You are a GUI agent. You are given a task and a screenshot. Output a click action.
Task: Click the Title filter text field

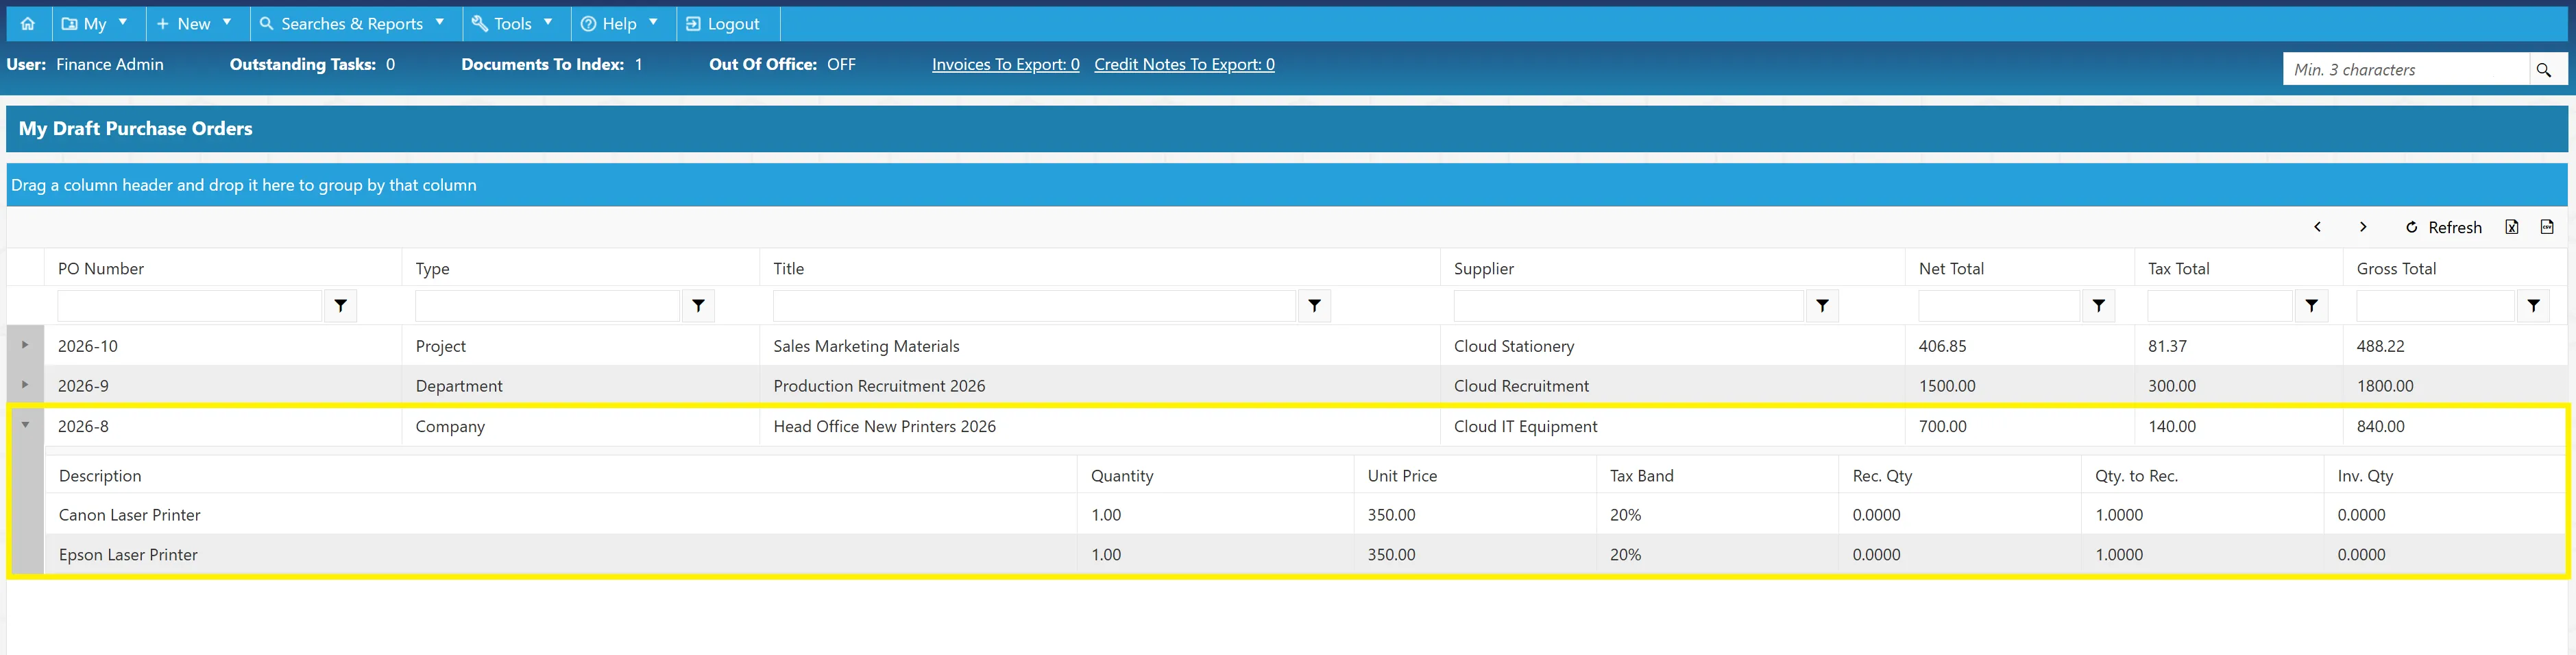pyautogui.click(x=1034, y=305)
